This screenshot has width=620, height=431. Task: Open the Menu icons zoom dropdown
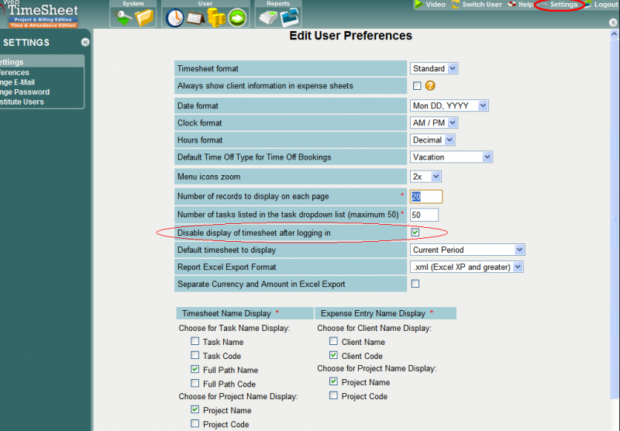point(425,177)
